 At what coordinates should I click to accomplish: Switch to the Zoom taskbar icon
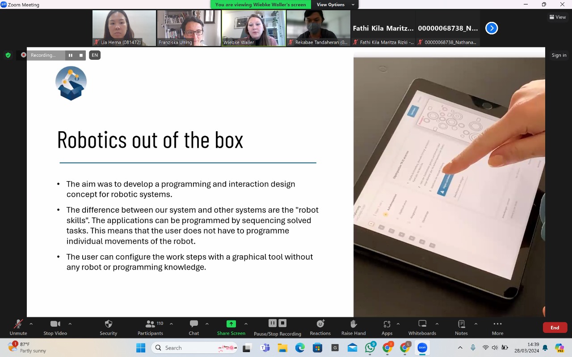pos(422,348)
